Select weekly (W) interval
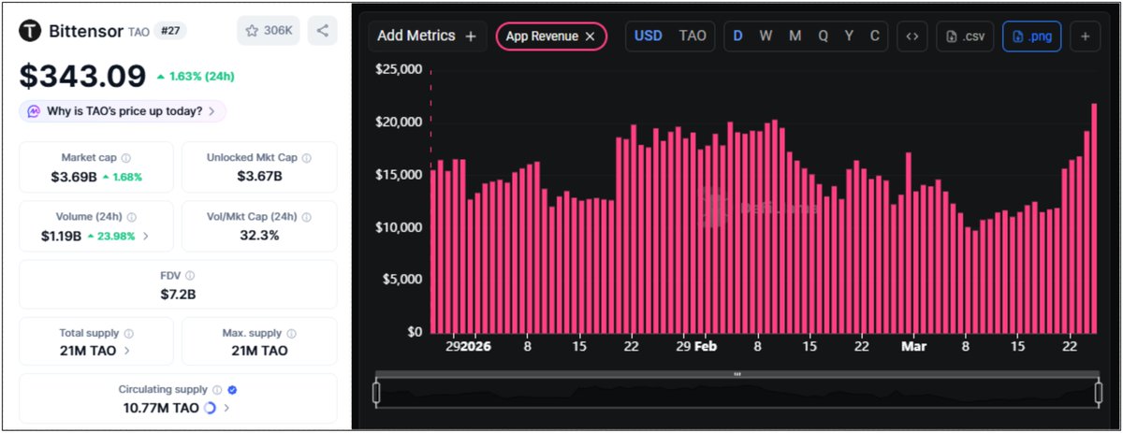The width and height of the screenshot is (1123, 433). click(x=766, y=36)
